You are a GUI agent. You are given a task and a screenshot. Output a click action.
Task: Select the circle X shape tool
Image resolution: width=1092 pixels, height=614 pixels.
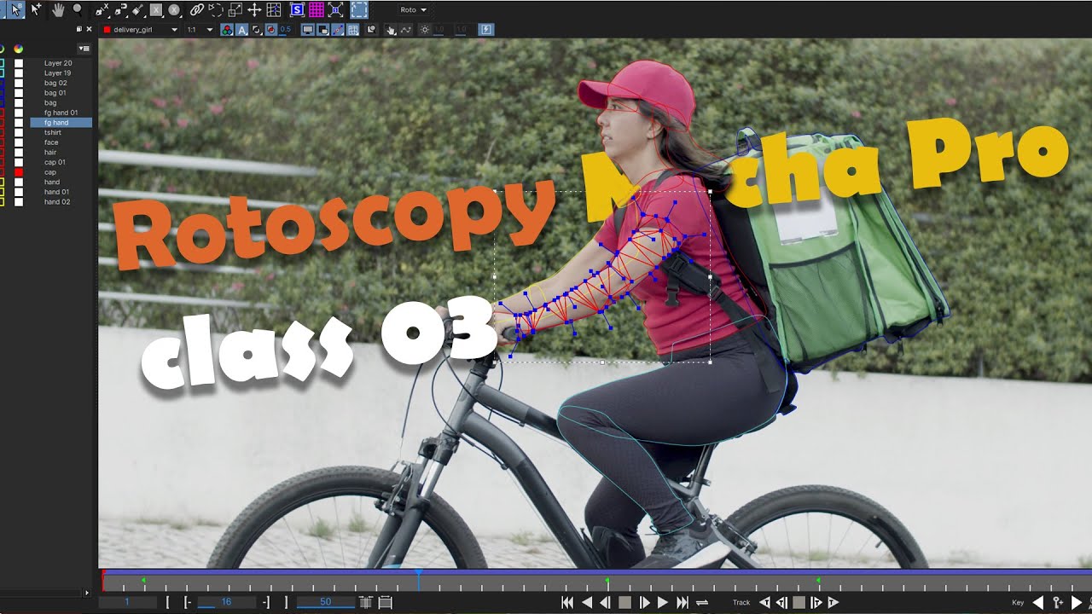tap(174, 10)
